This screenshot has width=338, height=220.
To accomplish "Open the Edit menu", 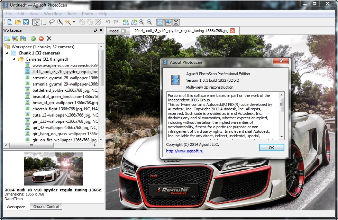I will coord(21,14).
